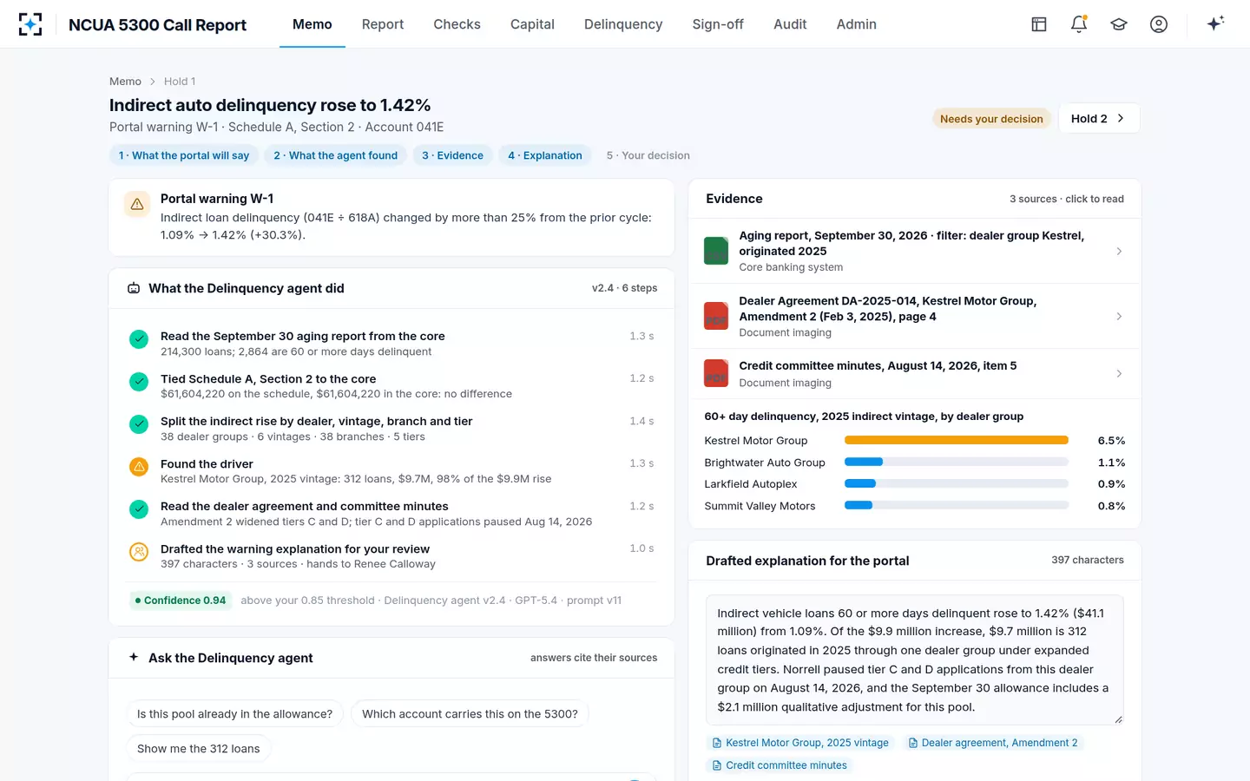Open the AI sparkle assistant icon
This screenshot has width=1250, height=781.
(1215, 23)
